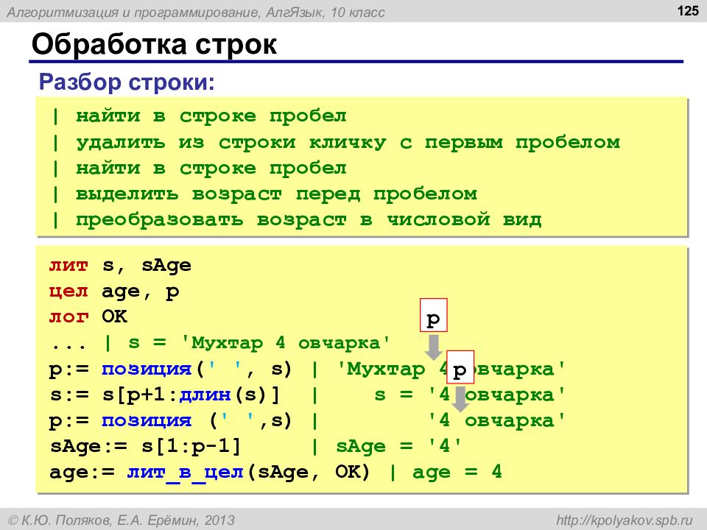Viewport: 707px width, 530px height.
Task: Open the kpolyakov.spb.ru link in footer
Action: [624, 520]
